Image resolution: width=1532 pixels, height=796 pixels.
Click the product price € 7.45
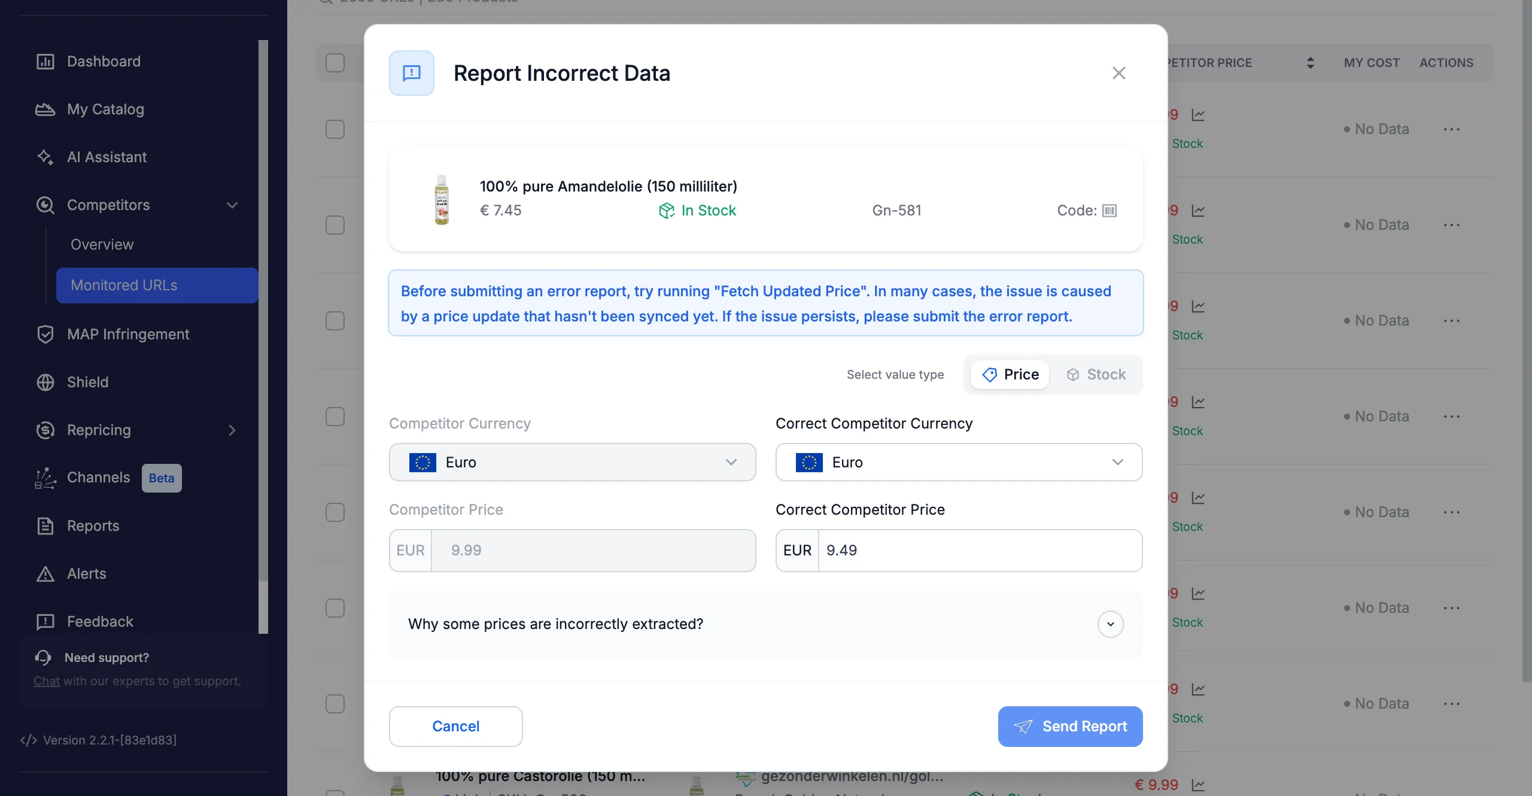500,211
